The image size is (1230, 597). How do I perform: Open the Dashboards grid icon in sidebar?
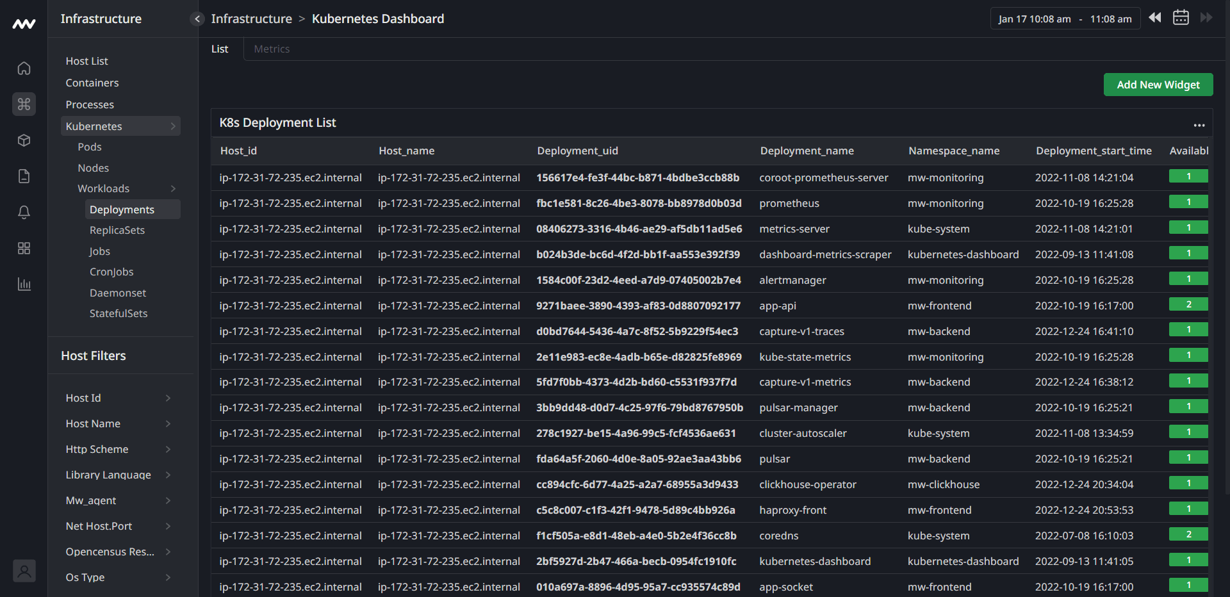(x=24, y=249)
